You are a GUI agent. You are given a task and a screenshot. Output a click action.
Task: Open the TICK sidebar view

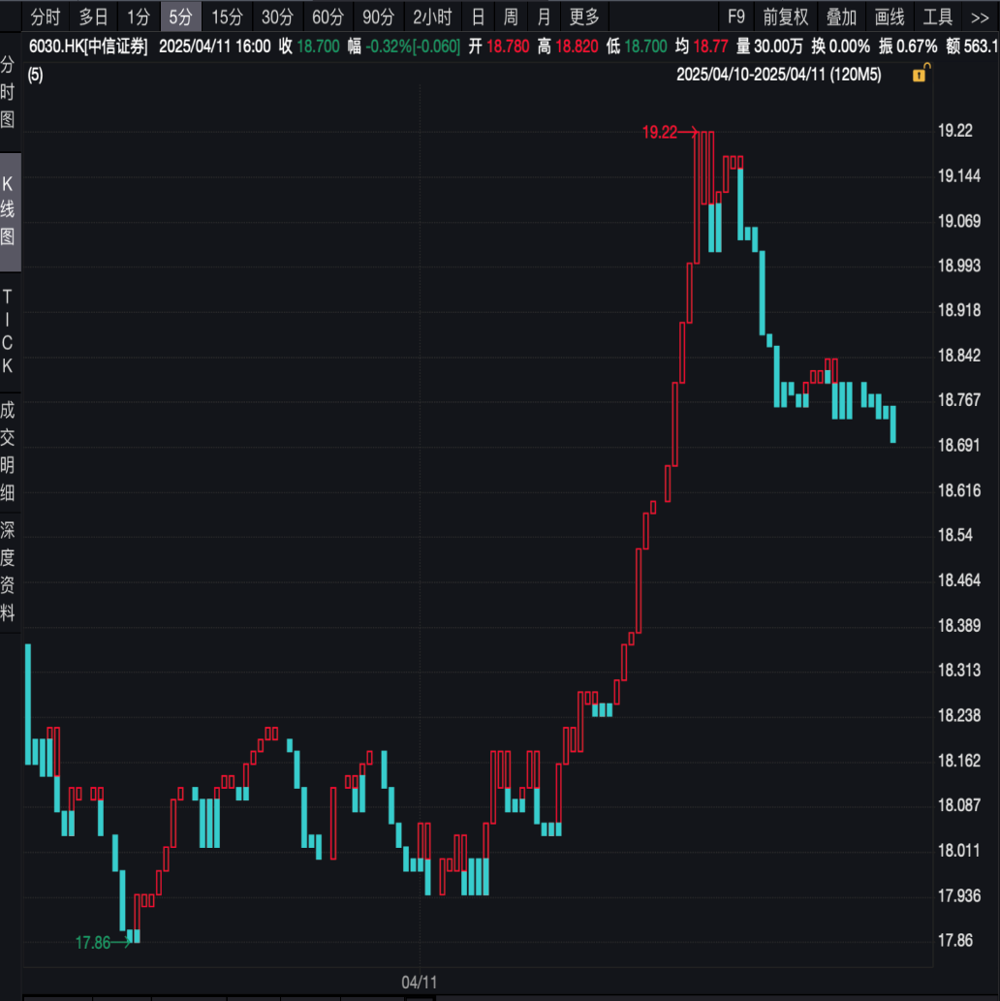coord(9,329)
